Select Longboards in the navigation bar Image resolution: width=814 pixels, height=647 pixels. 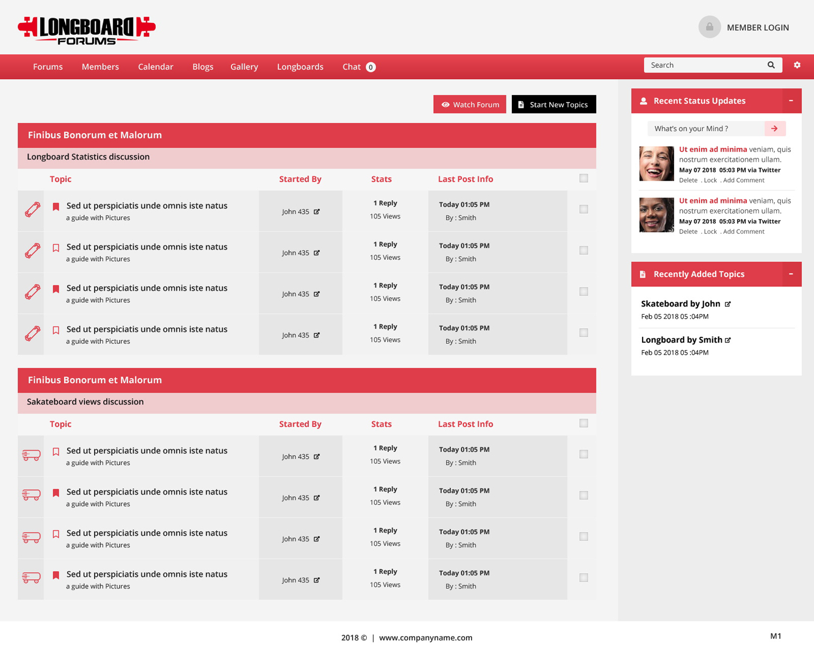[300, 67]
